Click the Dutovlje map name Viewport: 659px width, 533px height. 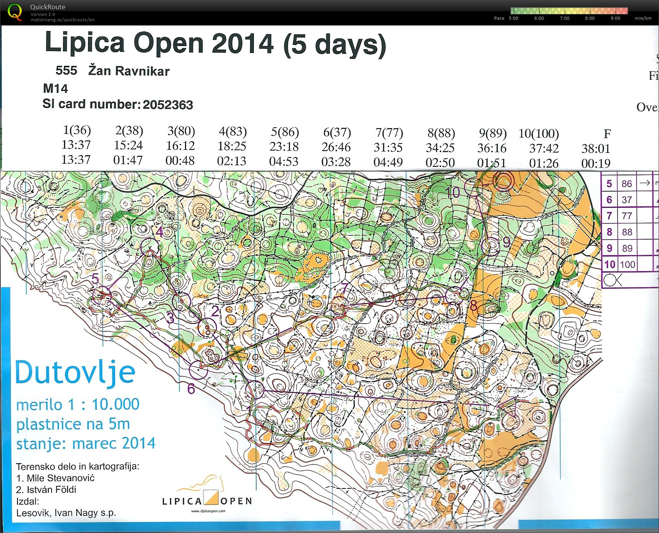click(x=75, y=373)
